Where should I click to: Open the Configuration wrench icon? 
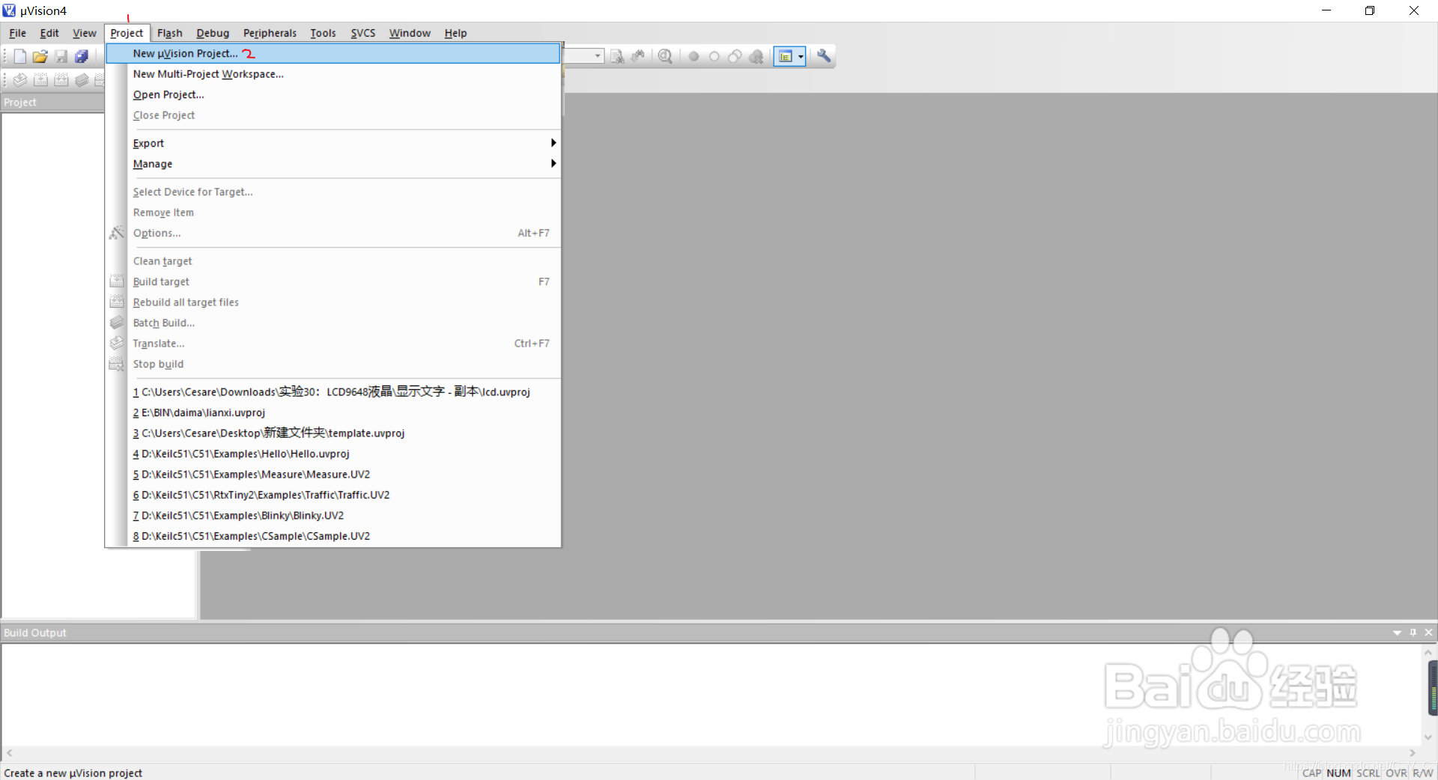[824, 56]
